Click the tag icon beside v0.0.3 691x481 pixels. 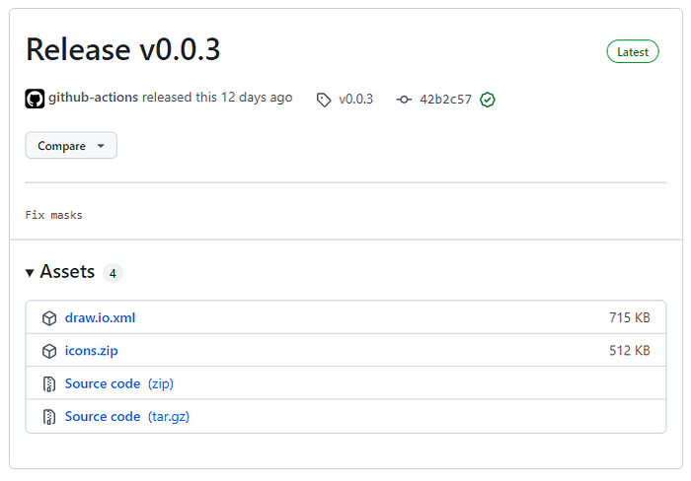coord(324,100)
